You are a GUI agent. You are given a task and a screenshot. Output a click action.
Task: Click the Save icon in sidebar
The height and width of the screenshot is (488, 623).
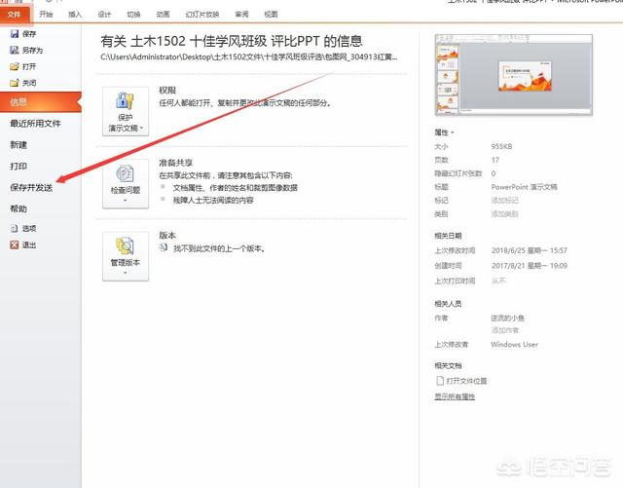tap(14, 34)
